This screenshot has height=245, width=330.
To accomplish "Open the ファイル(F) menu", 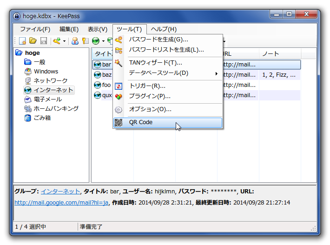I will (x=35, y=29).
